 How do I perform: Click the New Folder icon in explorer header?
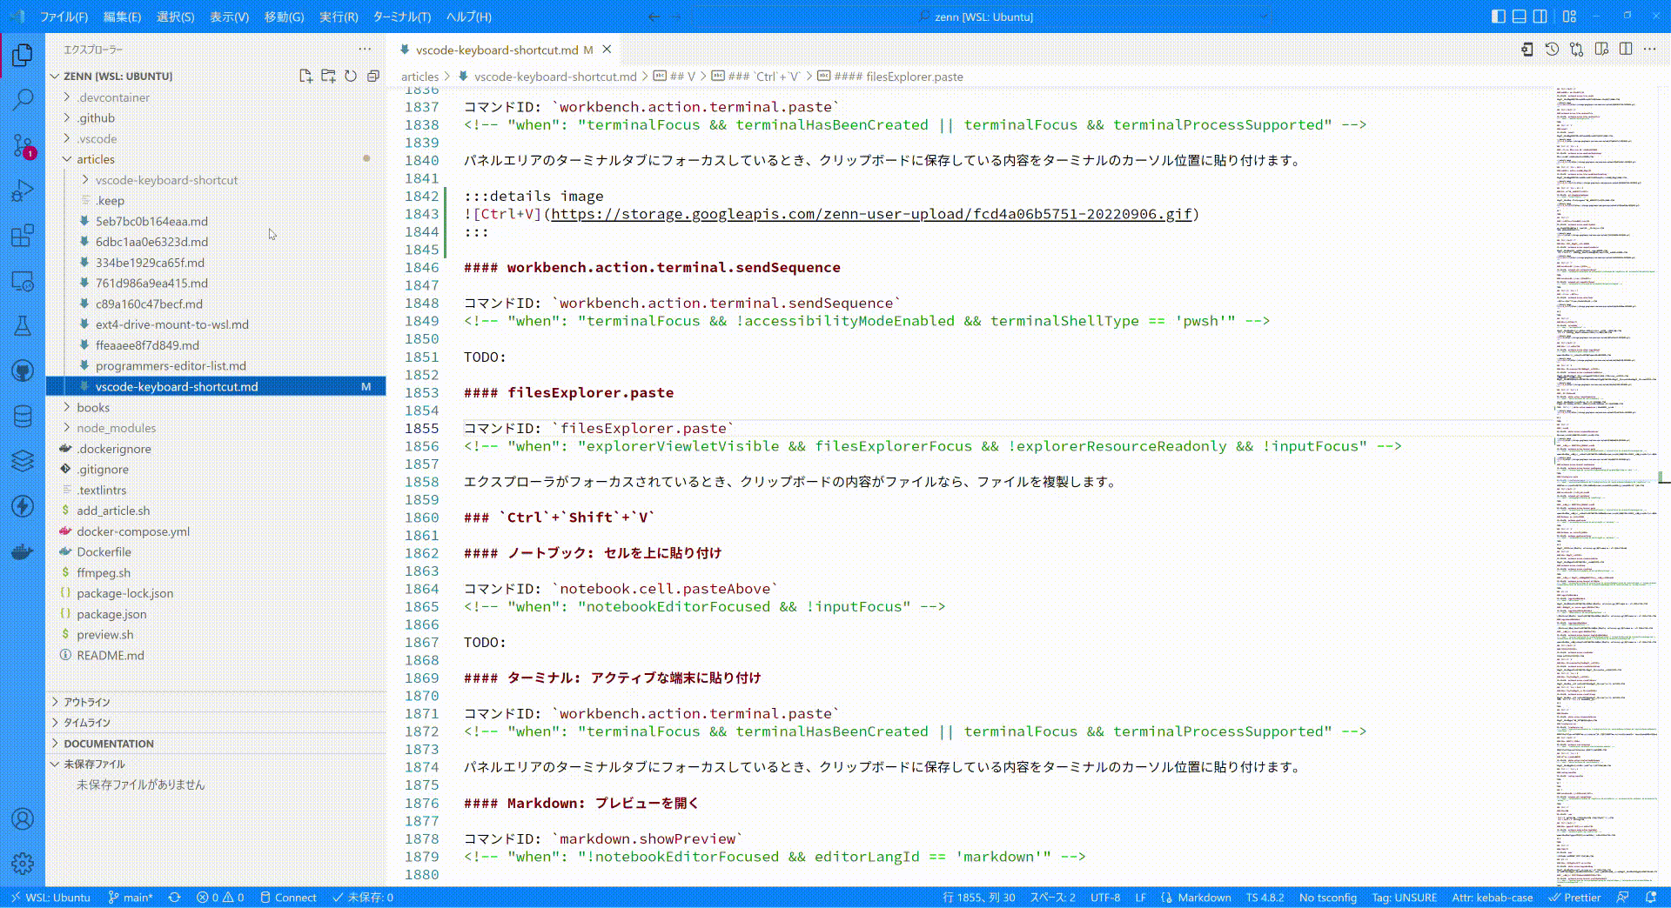pyautogui.click(x=328, y=76)
